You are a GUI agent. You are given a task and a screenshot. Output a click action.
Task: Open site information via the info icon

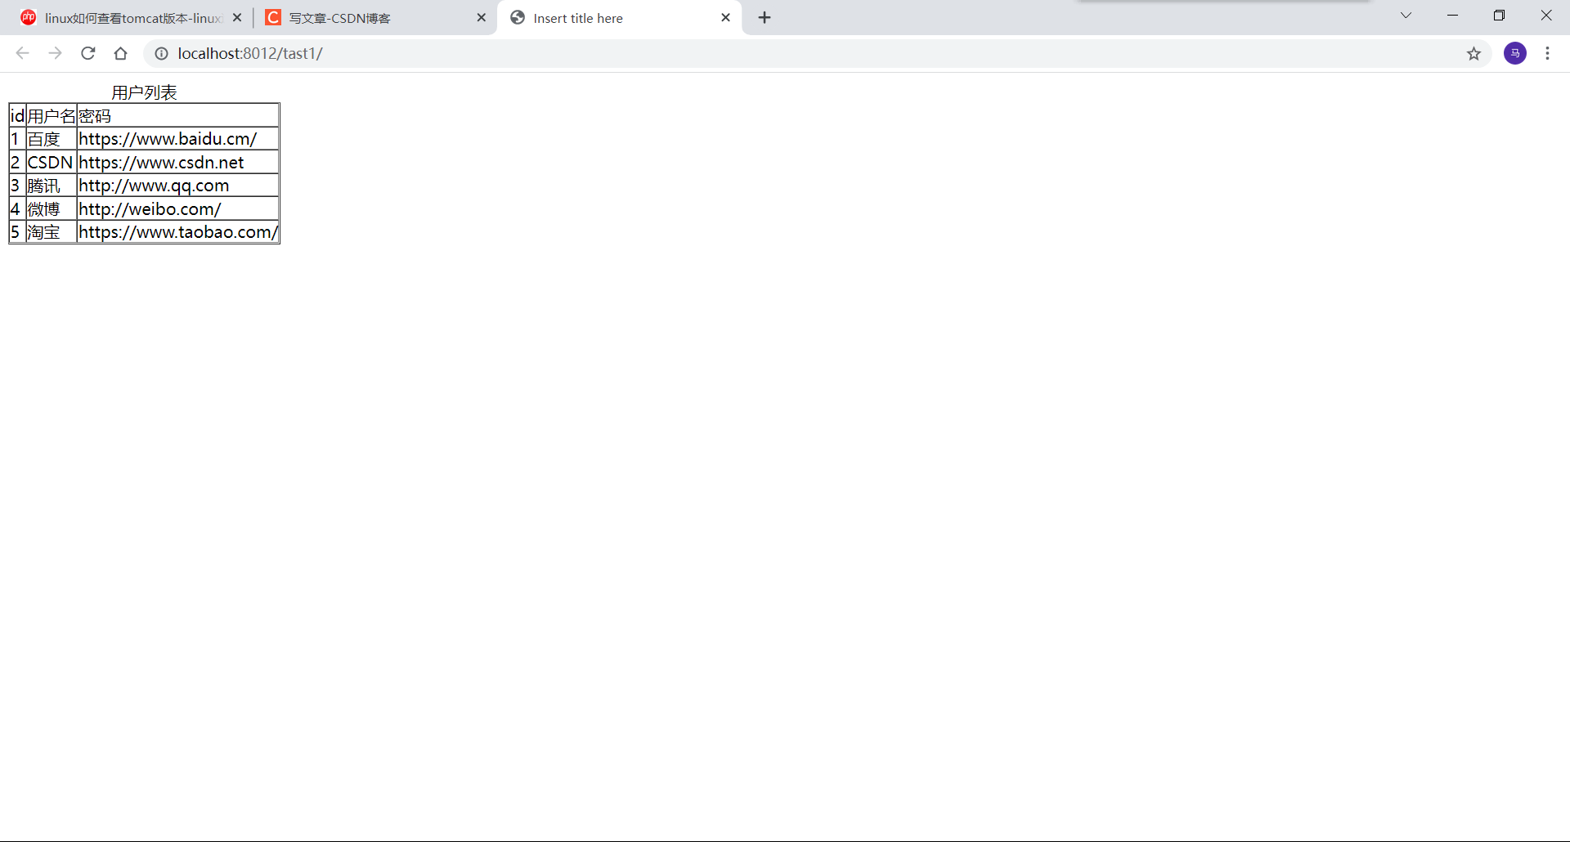[x=160, y=53]
